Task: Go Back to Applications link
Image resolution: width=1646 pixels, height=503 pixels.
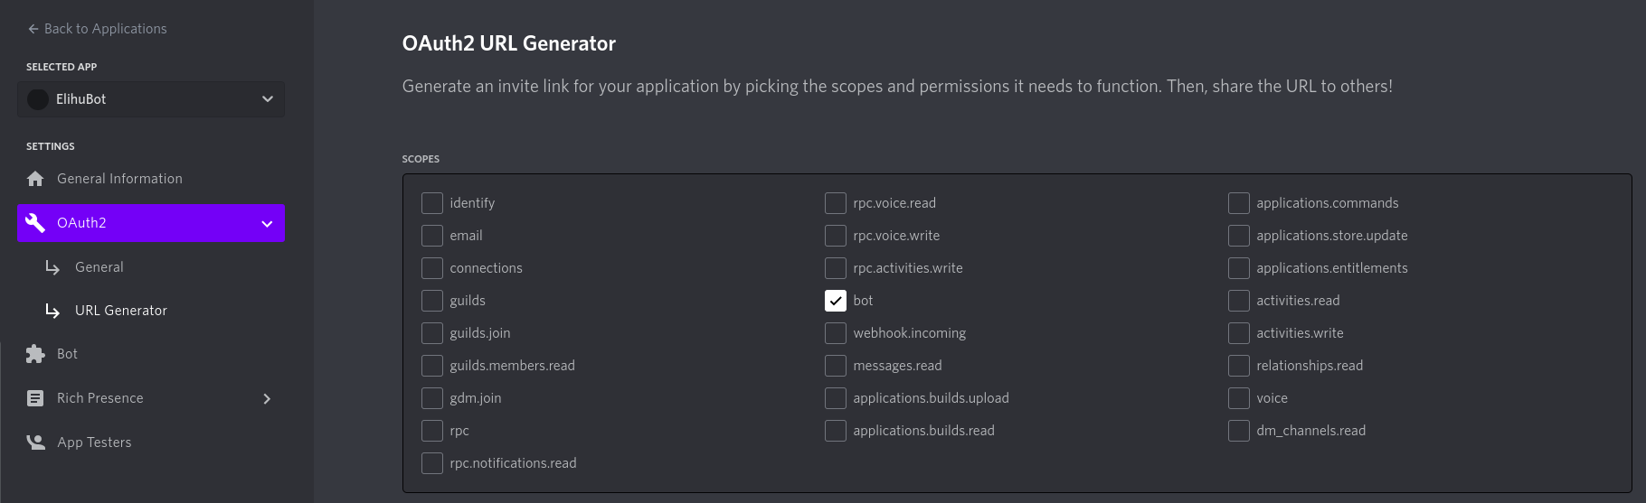Action: tap(105, 29)
